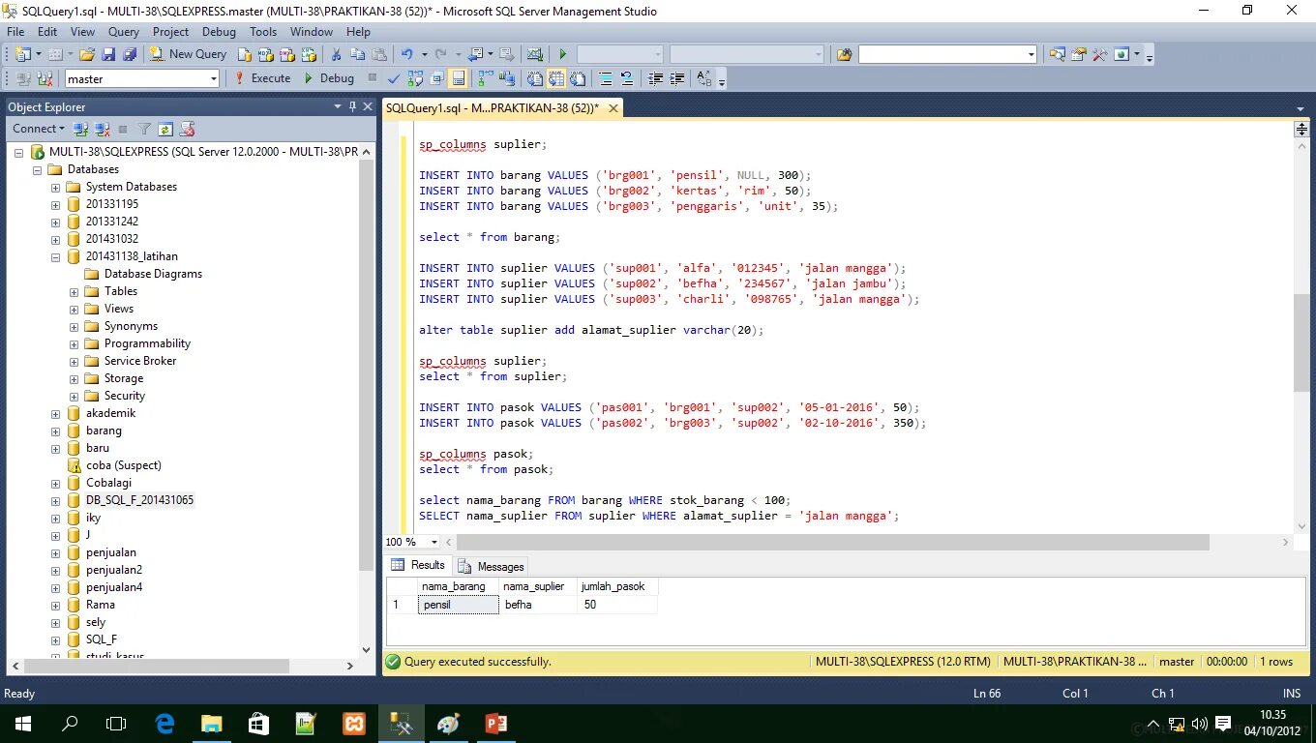Viewport: 1316px width, 743px height.
Task: Click the Comment out selected lines icon
Action: 606,78
